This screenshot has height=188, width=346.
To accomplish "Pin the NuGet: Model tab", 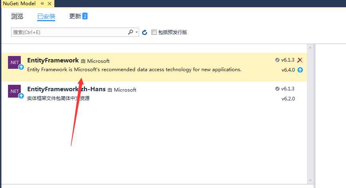I will (x=42, y=4).
